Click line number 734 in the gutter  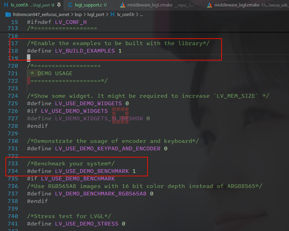pos(13,171)
